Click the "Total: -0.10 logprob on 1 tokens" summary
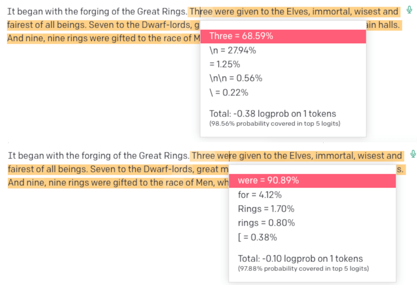The width and height of the screenshot is (417, 285). click(300, 258)
